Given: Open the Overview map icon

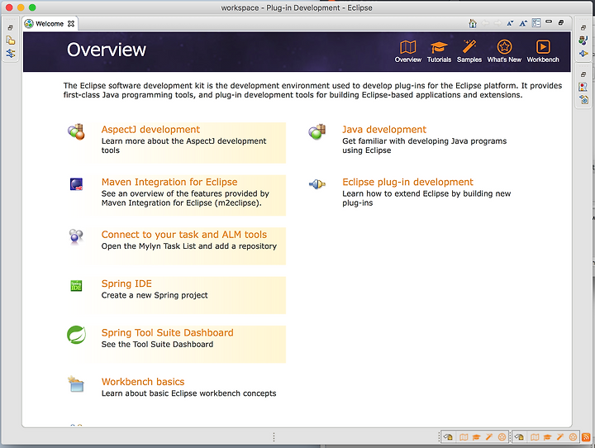Looking at the screenshot, I should click(x=408, y=47).
